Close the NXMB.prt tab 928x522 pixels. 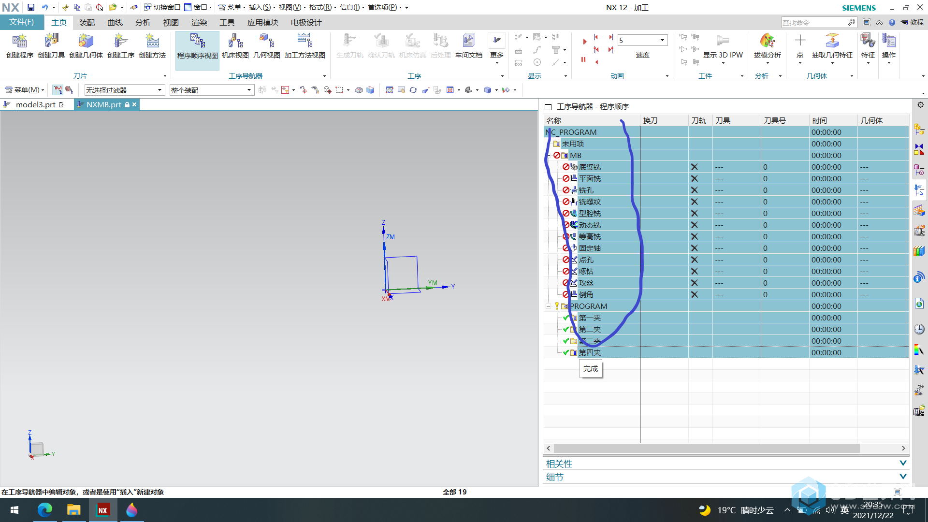134,104
